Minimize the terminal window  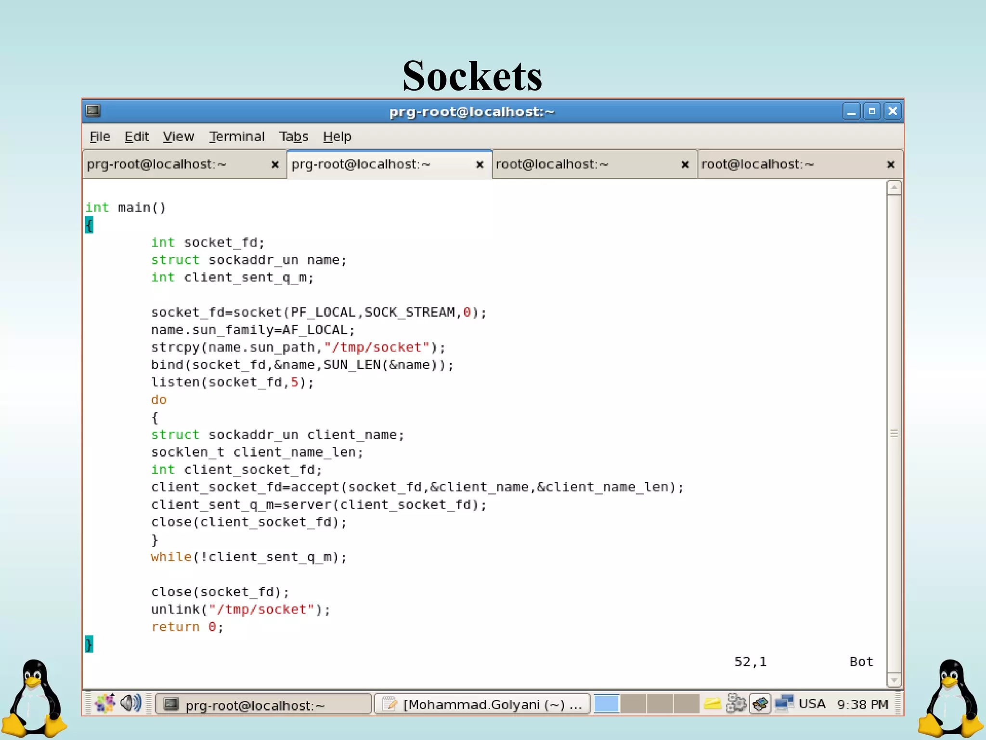(x=851, y=111)
